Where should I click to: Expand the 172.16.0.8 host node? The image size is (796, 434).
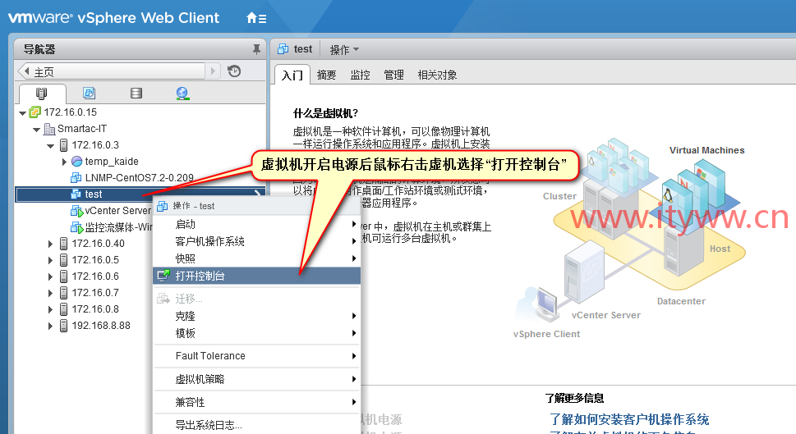point(50,309)
